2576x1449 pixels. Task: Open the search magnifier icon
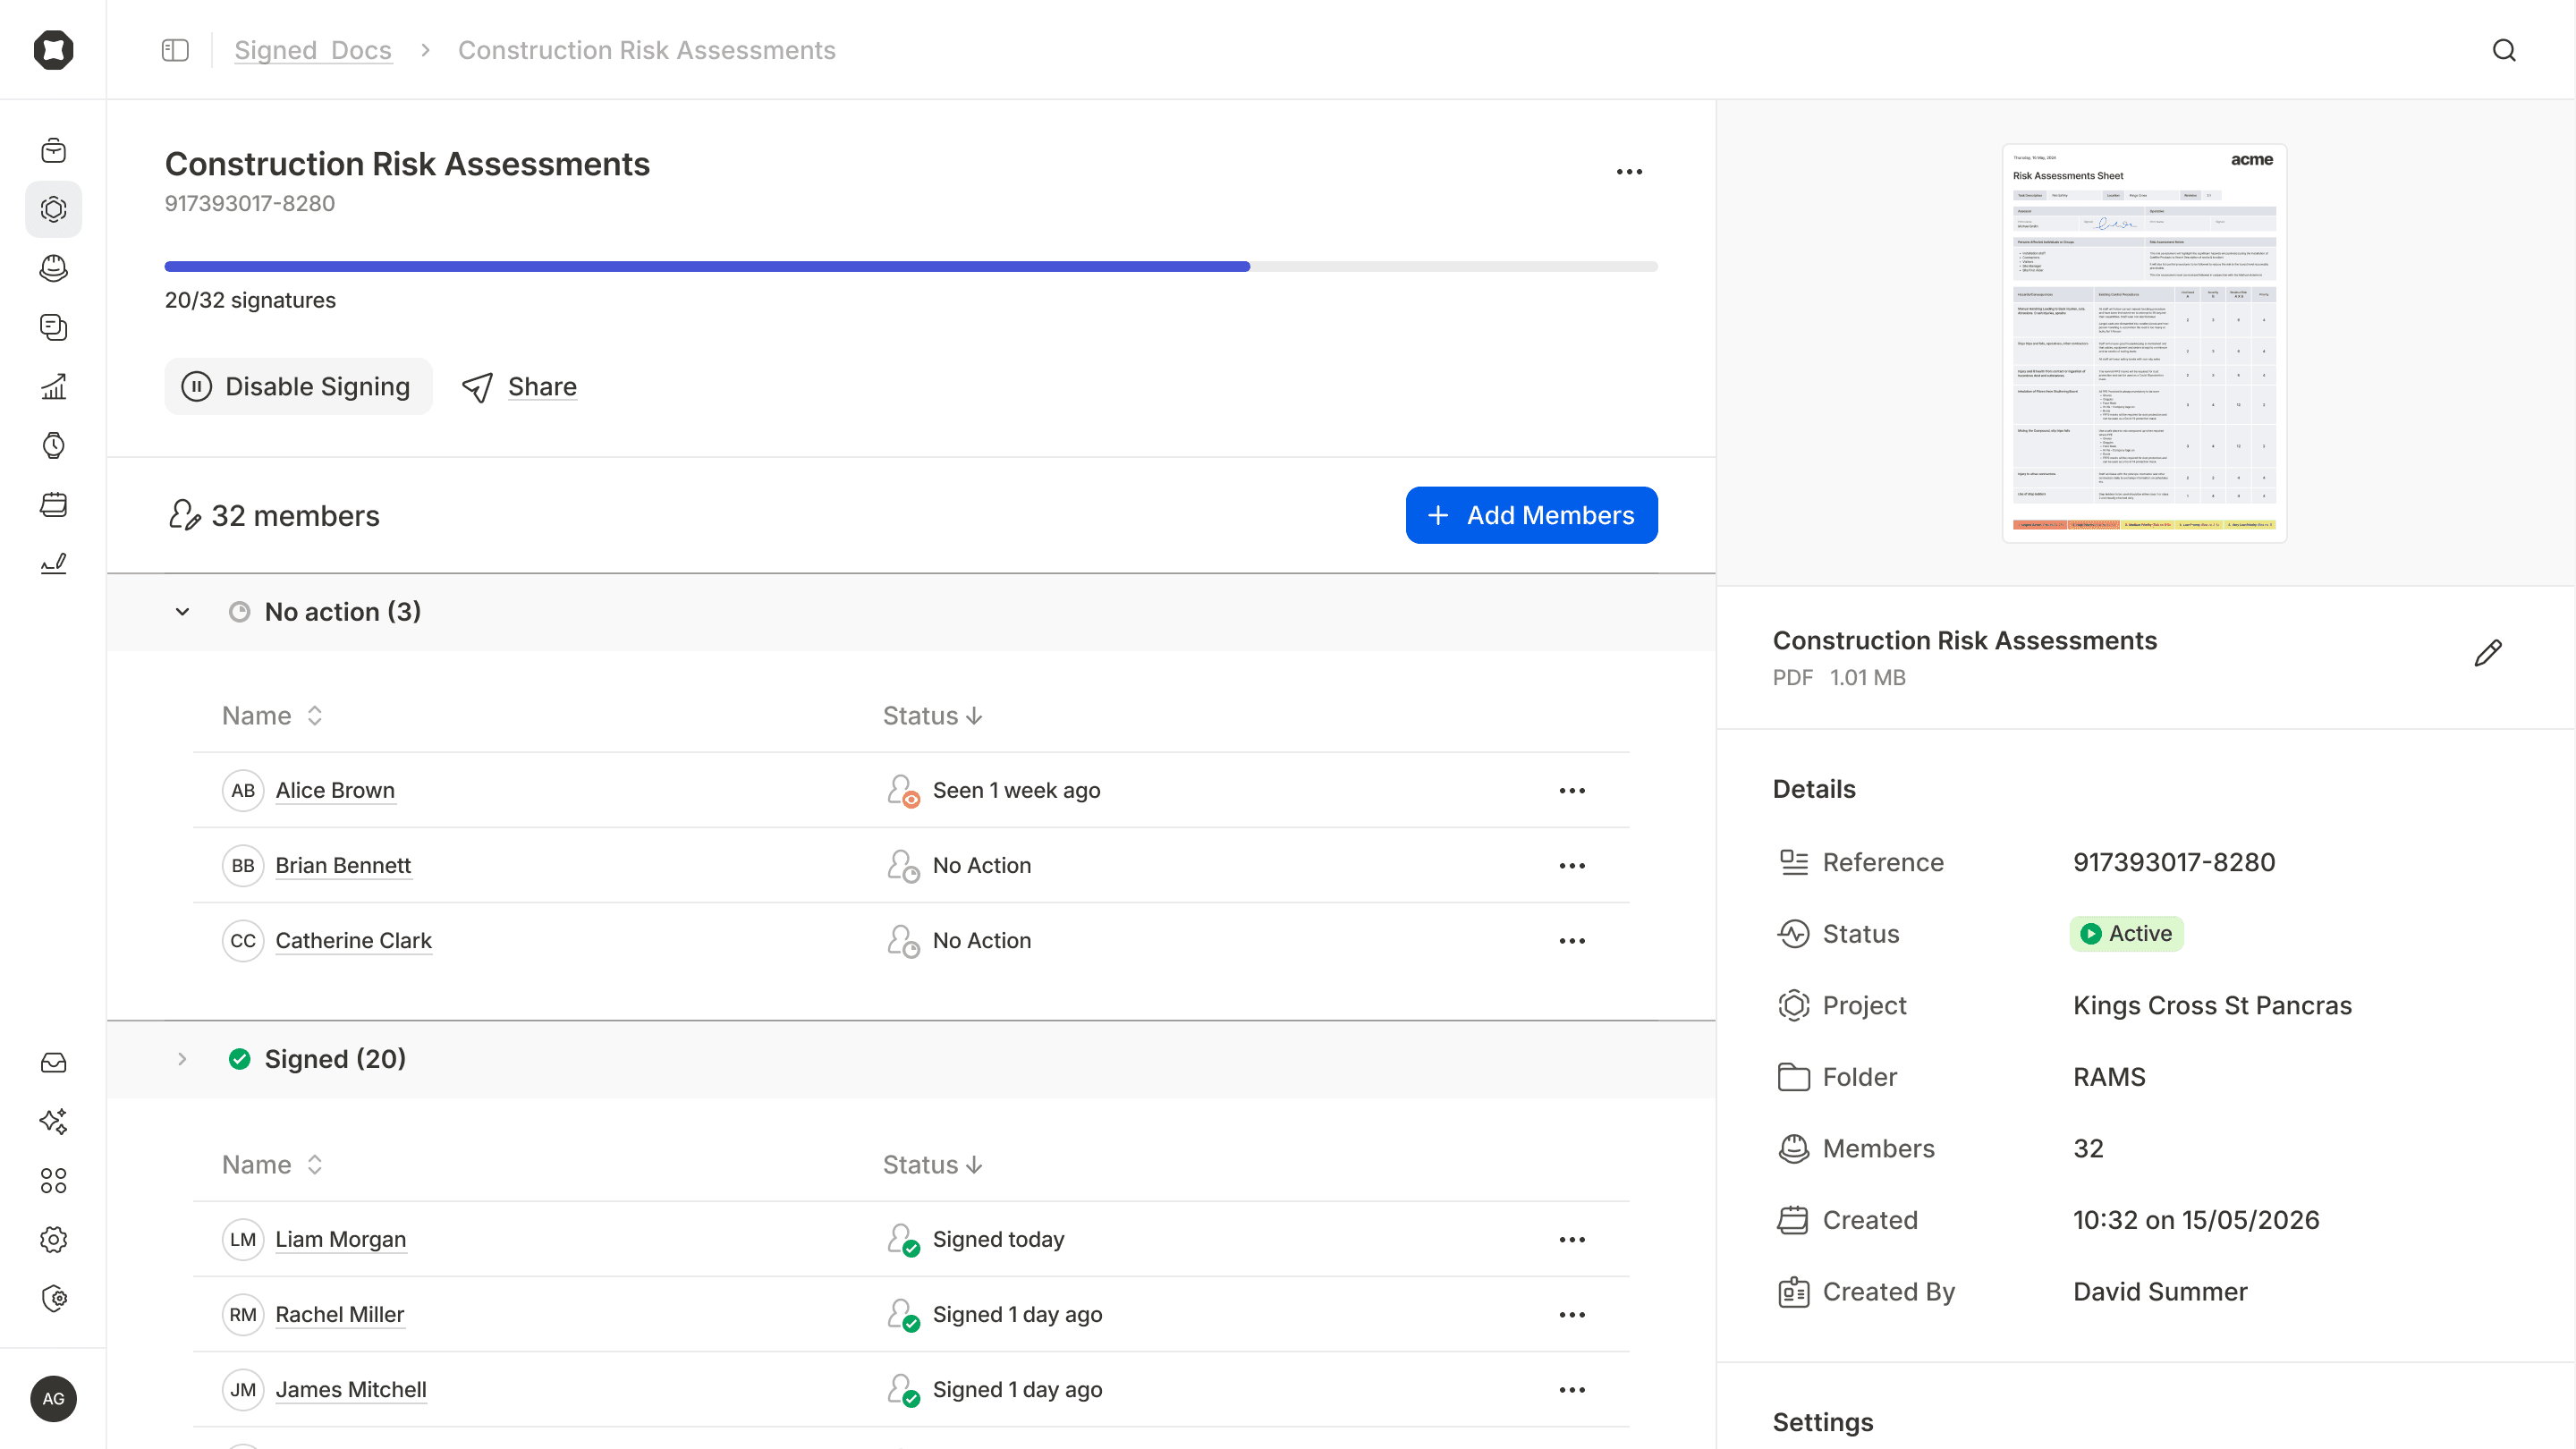(x=2503, y=50)
